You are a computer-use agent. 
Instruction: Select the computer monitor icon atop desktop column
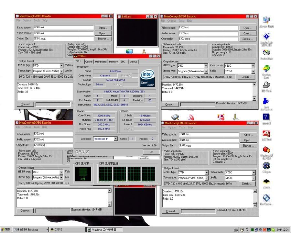(x=266, y=20)
